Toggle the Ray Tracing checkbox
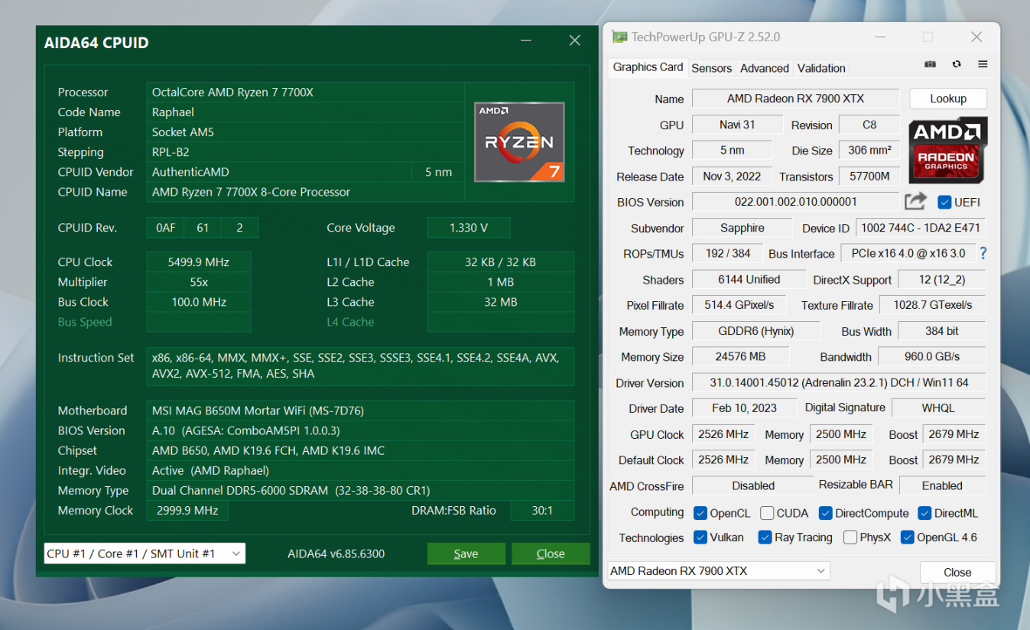 tap(765, 537)
